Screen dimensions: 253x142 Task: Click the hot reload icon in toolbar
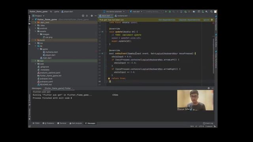(x=185, y=11)
